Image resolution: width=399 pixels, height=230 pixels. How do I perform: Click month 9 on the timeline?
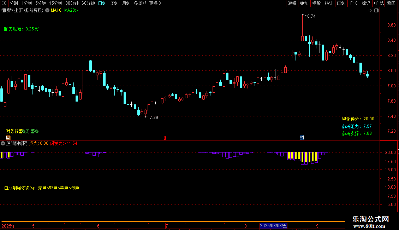317,226
